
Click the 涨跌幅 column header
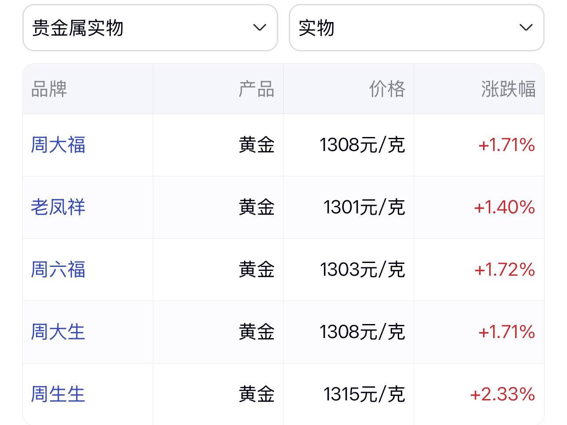click(x=508, y=89)
